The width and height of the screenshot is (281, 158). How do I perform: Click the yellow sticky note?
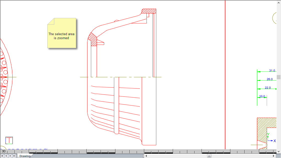click(x=62, y=33)
